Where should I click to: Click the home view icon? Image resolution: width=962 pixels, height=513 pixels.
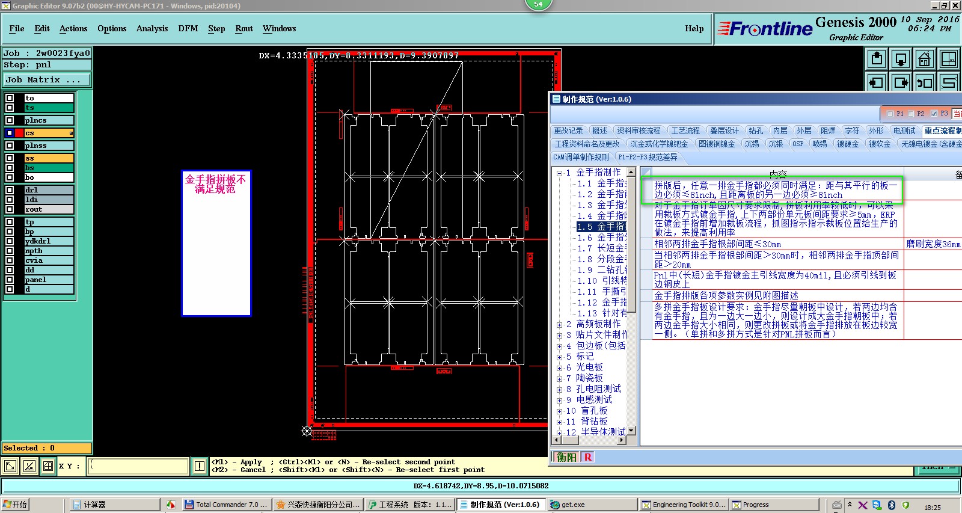(925, 59)
